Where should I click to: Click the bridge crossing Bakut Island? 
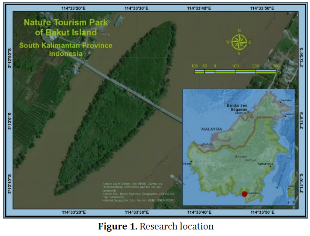click(x=131, y=90)
